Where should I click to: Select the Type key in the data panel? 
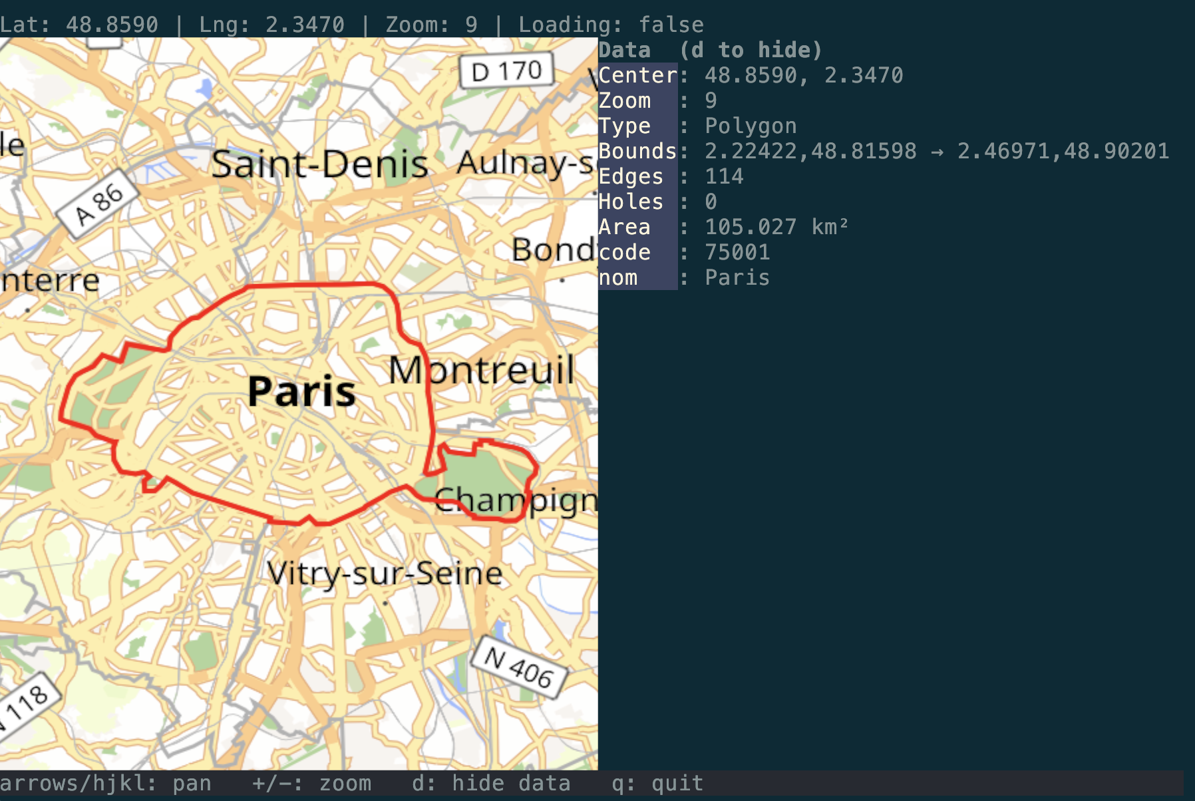(x=625, y=126)
